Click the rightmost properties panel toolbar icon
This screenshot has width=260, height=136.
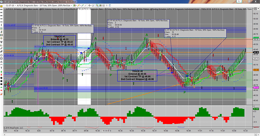pos(110,6)
